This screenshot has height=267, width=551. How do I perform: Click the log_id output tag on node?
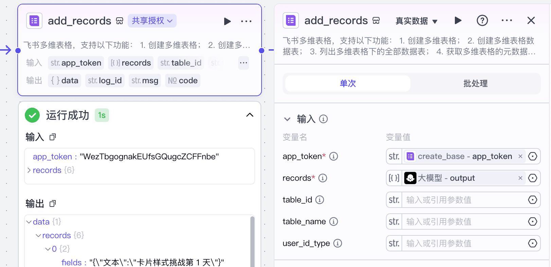tap(105, 81)
